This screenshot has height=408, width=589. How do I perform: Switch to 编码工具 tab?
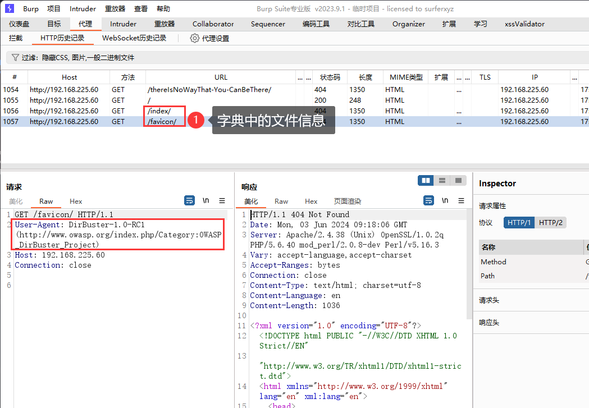(x=316, y=24)
